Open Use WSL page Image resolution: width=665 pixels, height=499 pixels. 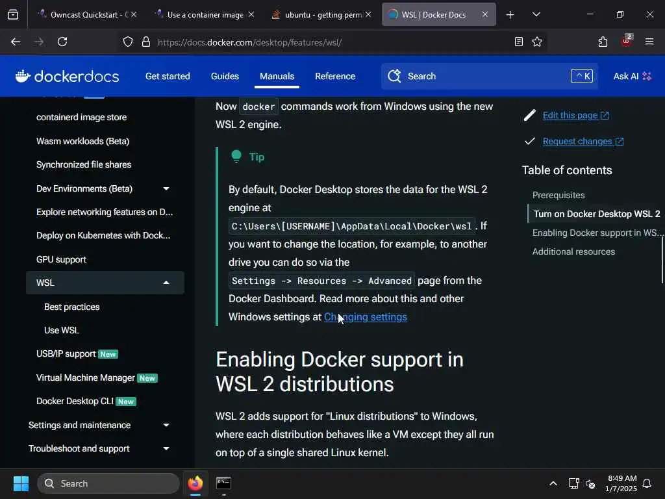(62, 330)
